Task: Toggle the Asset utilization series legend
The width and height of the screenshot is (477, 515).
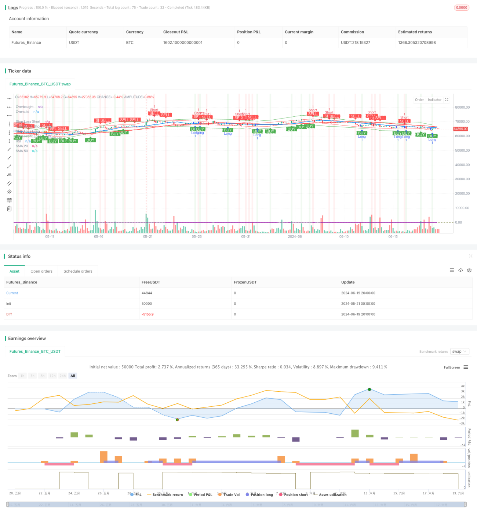Action: pyautogui.click(x=330, y=494)
